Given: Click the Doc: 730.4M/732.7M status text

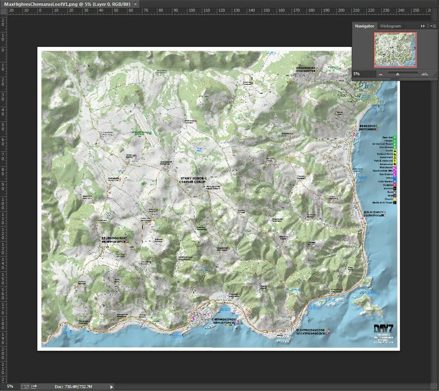Looking at the screenshot, I should point(74,386).
